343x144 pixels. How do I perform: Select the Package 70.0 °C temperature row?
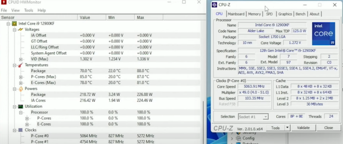115,71
